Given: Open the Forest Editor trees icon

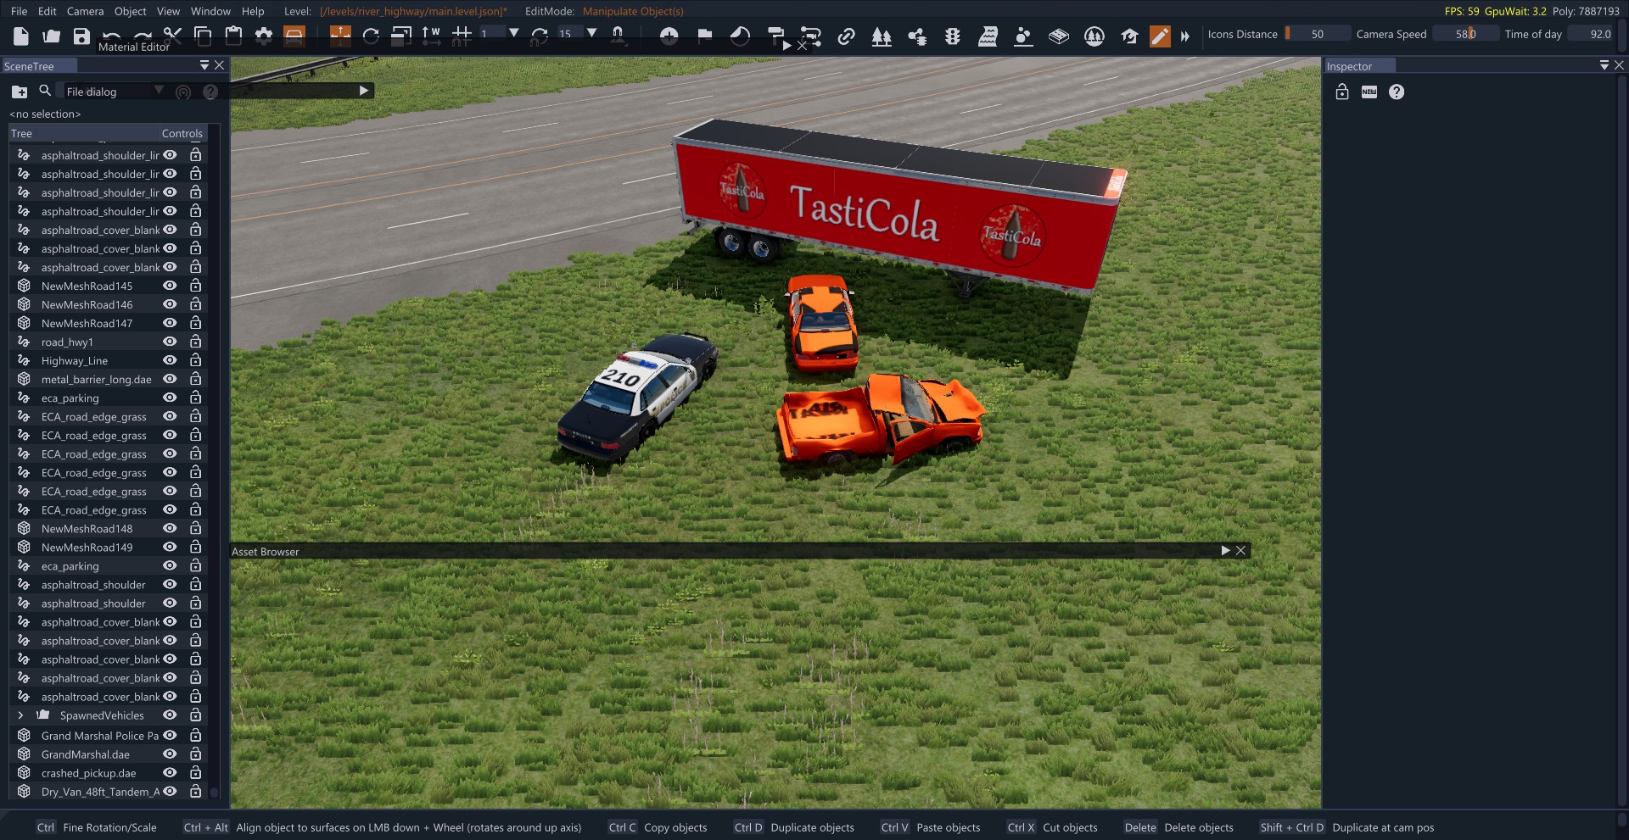Looking at the screenshot, I should (x=882, y=36).
